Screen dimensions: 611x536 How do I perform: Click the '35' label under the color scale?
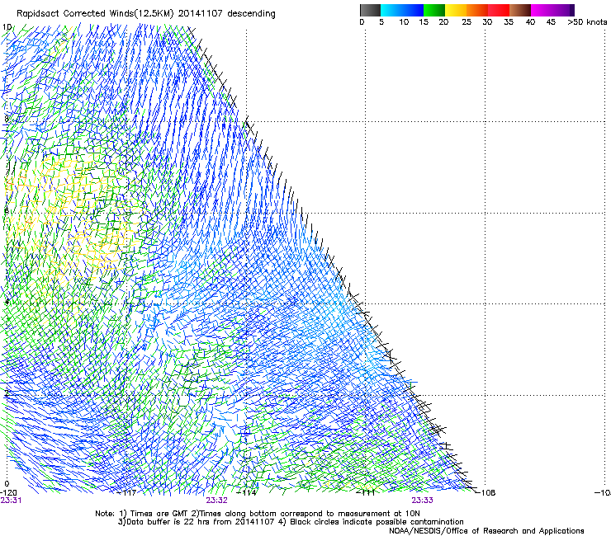coord(509,22)
